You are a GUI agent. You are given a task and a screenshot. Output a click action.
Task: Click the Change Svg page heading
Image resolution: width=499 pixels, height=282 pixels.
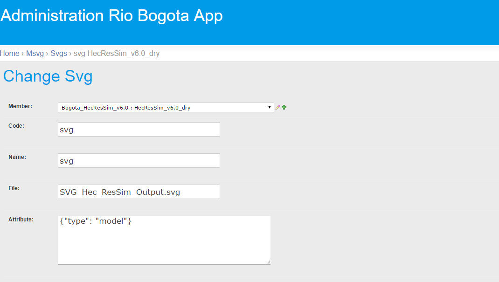click(x=48, y=76)
